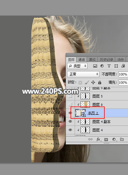Click the link layers icon
The width and height of the screenshot is (128, 175).
tap(90, 139)
